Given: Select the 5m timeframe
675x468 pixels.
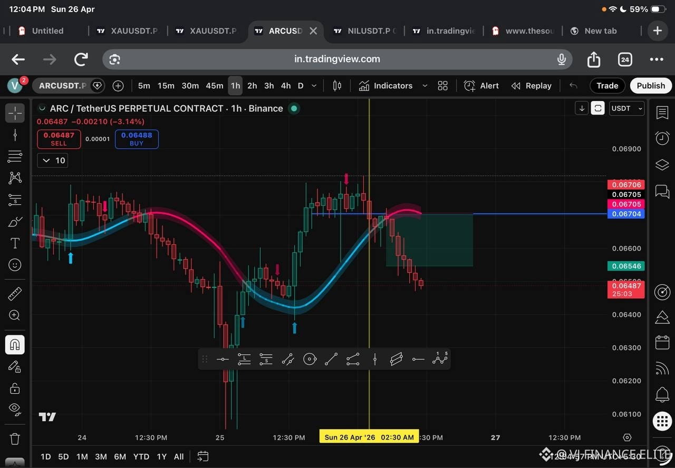Looking at the screenshot, I should 144,86.
